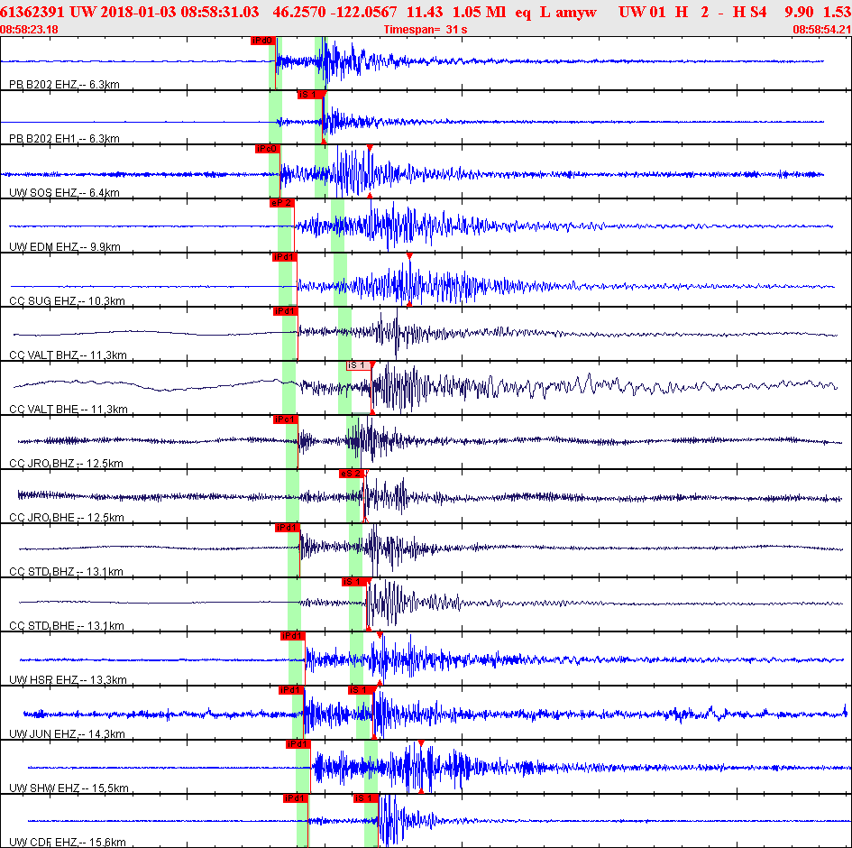Click the iPd1 pick flag on SUG EHZ

click(x=285, y=257)
